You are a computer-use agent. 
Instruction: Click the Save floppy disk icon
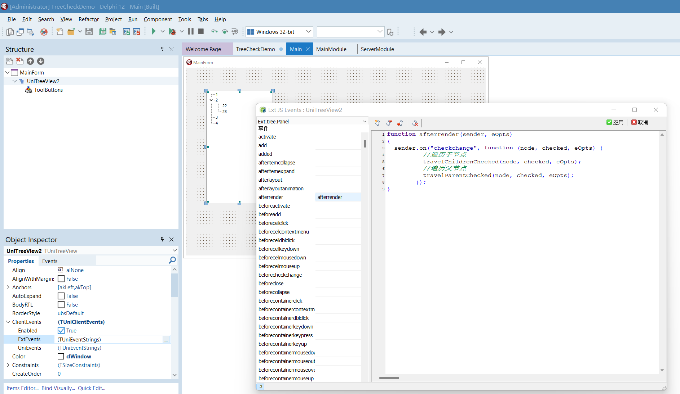point(89,32)
